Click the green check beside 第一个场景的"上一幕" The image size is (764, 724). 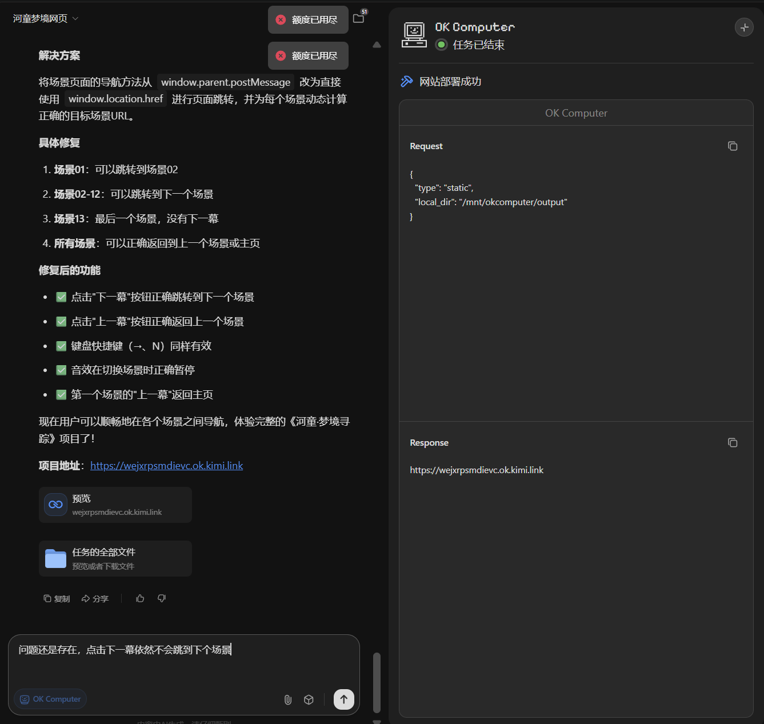(x=61, y=395)
